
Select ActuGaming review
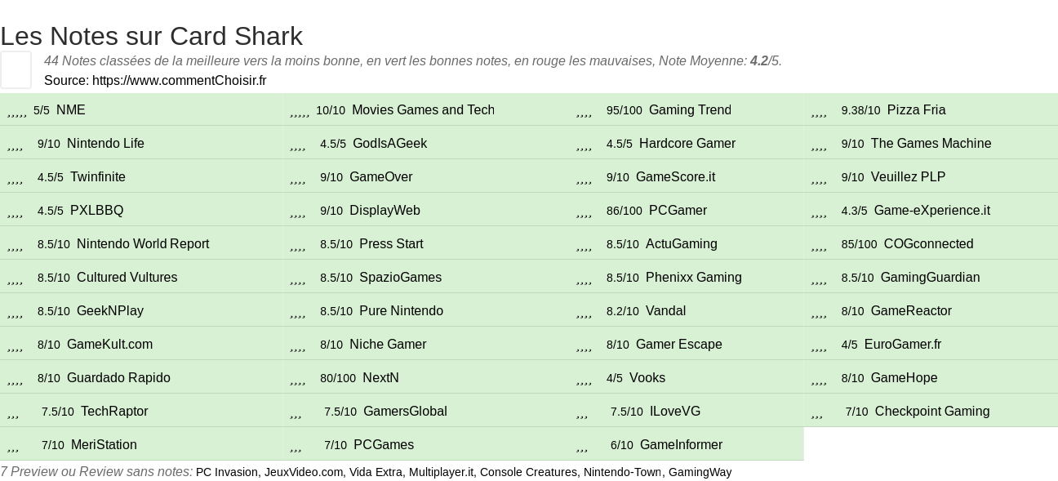[687, 243]
